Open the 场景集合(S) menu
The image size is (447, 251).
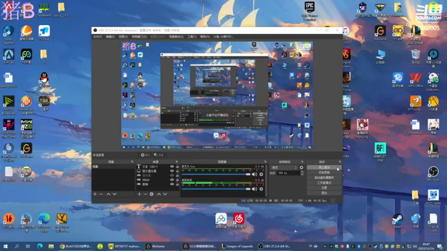tap(176, 37)
